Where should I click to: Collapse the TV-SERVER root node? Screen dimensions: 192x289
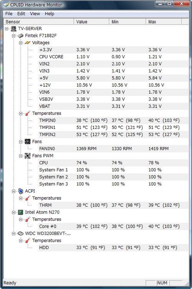7,29
